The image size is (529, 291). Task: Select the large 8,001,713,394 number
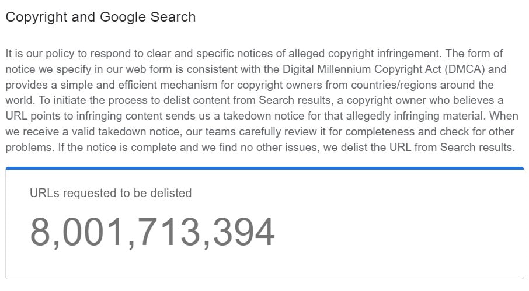point(152,232)
